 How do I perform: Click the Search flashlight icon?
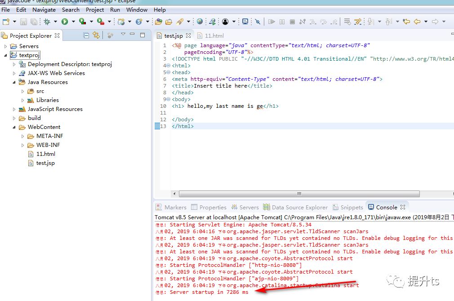tap(180, 22)
